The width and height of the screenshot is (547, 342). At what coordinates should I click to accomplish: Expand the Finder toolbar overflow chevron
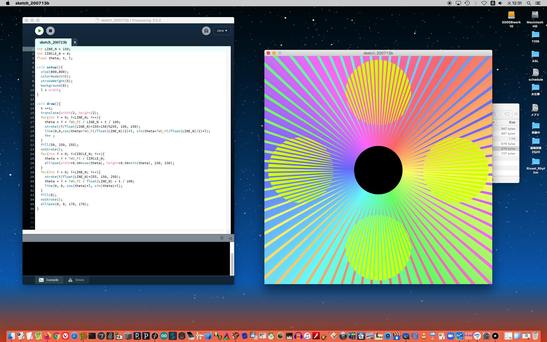[516, 114]
